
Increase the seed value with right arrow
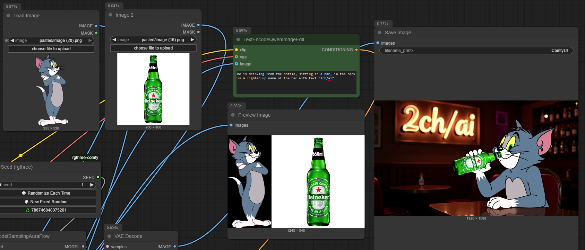pyautogui.click(x=92, y=185)
